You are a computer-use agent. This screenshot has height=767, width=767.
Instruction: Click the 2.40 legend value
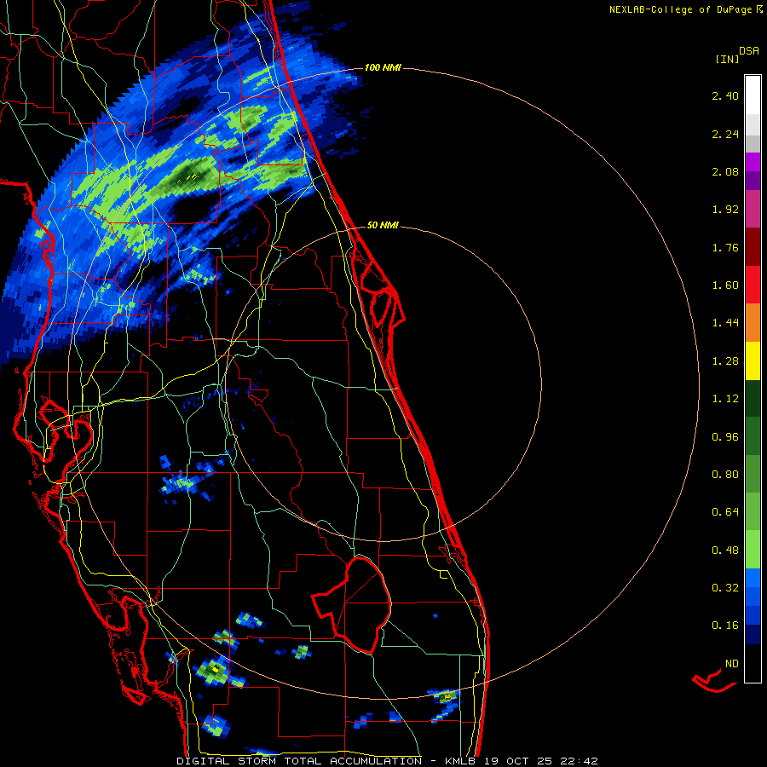click(725, 95)
